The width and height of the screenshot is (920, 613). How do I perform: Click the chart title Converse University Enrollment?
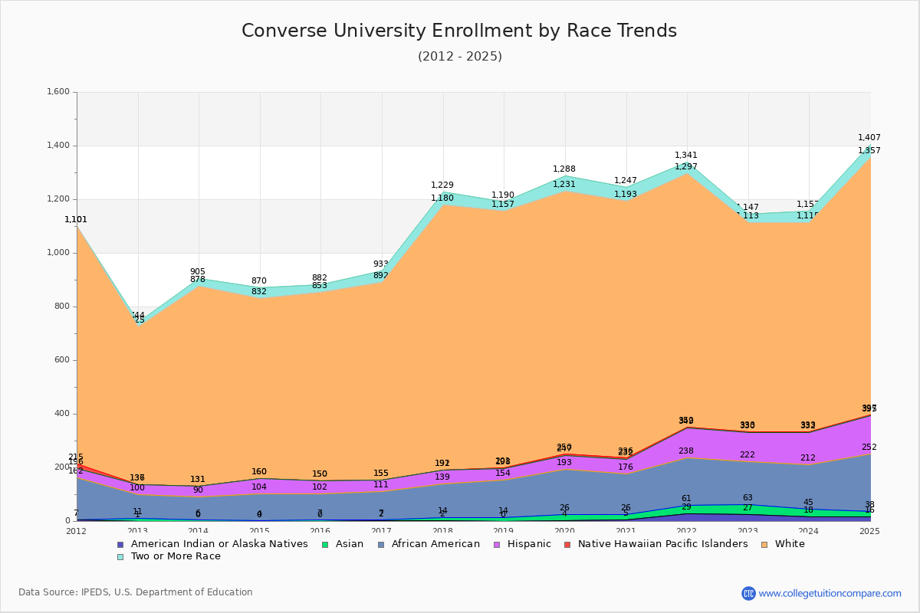459,31
